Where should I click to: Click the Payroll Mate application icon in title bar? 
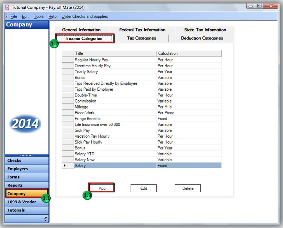pos(7,7)
